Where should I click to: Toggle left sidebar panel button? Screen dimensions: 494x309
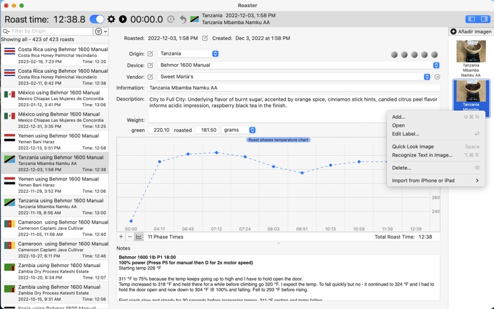(472, 19)
